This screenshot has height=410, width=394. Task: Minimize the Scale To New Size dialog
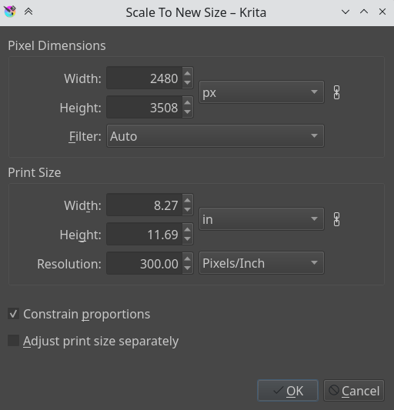tap(346, 12)
